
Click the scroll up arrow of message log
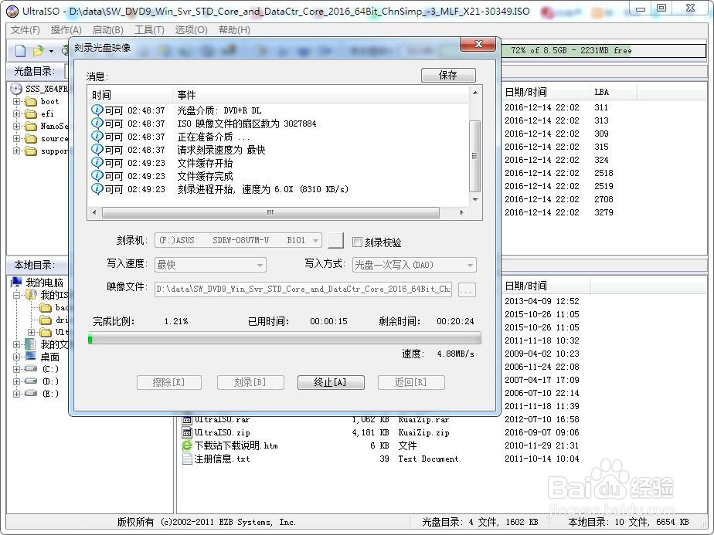pyautogui.click(x=475, y=93)
